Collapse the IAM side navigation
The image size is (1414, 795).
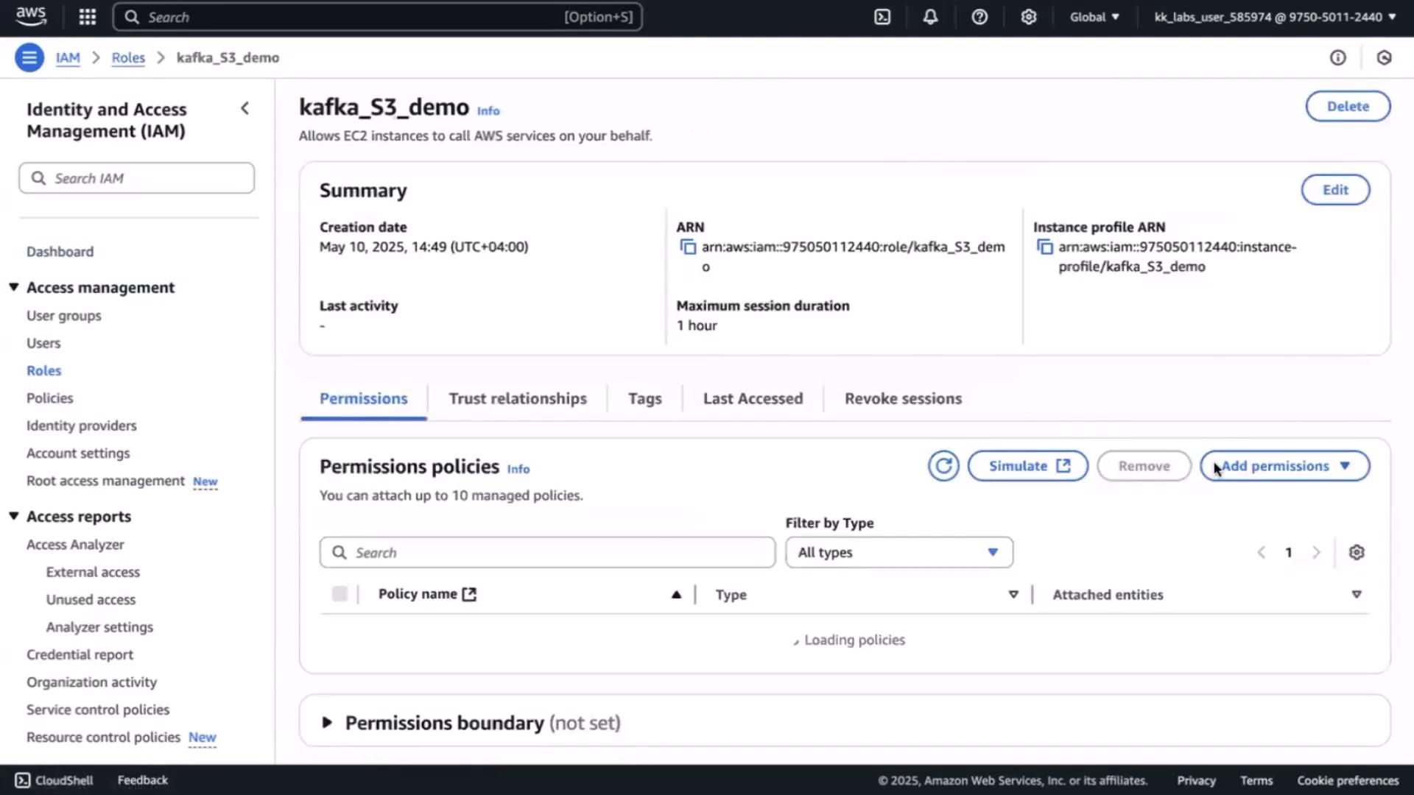click(245, 109)
